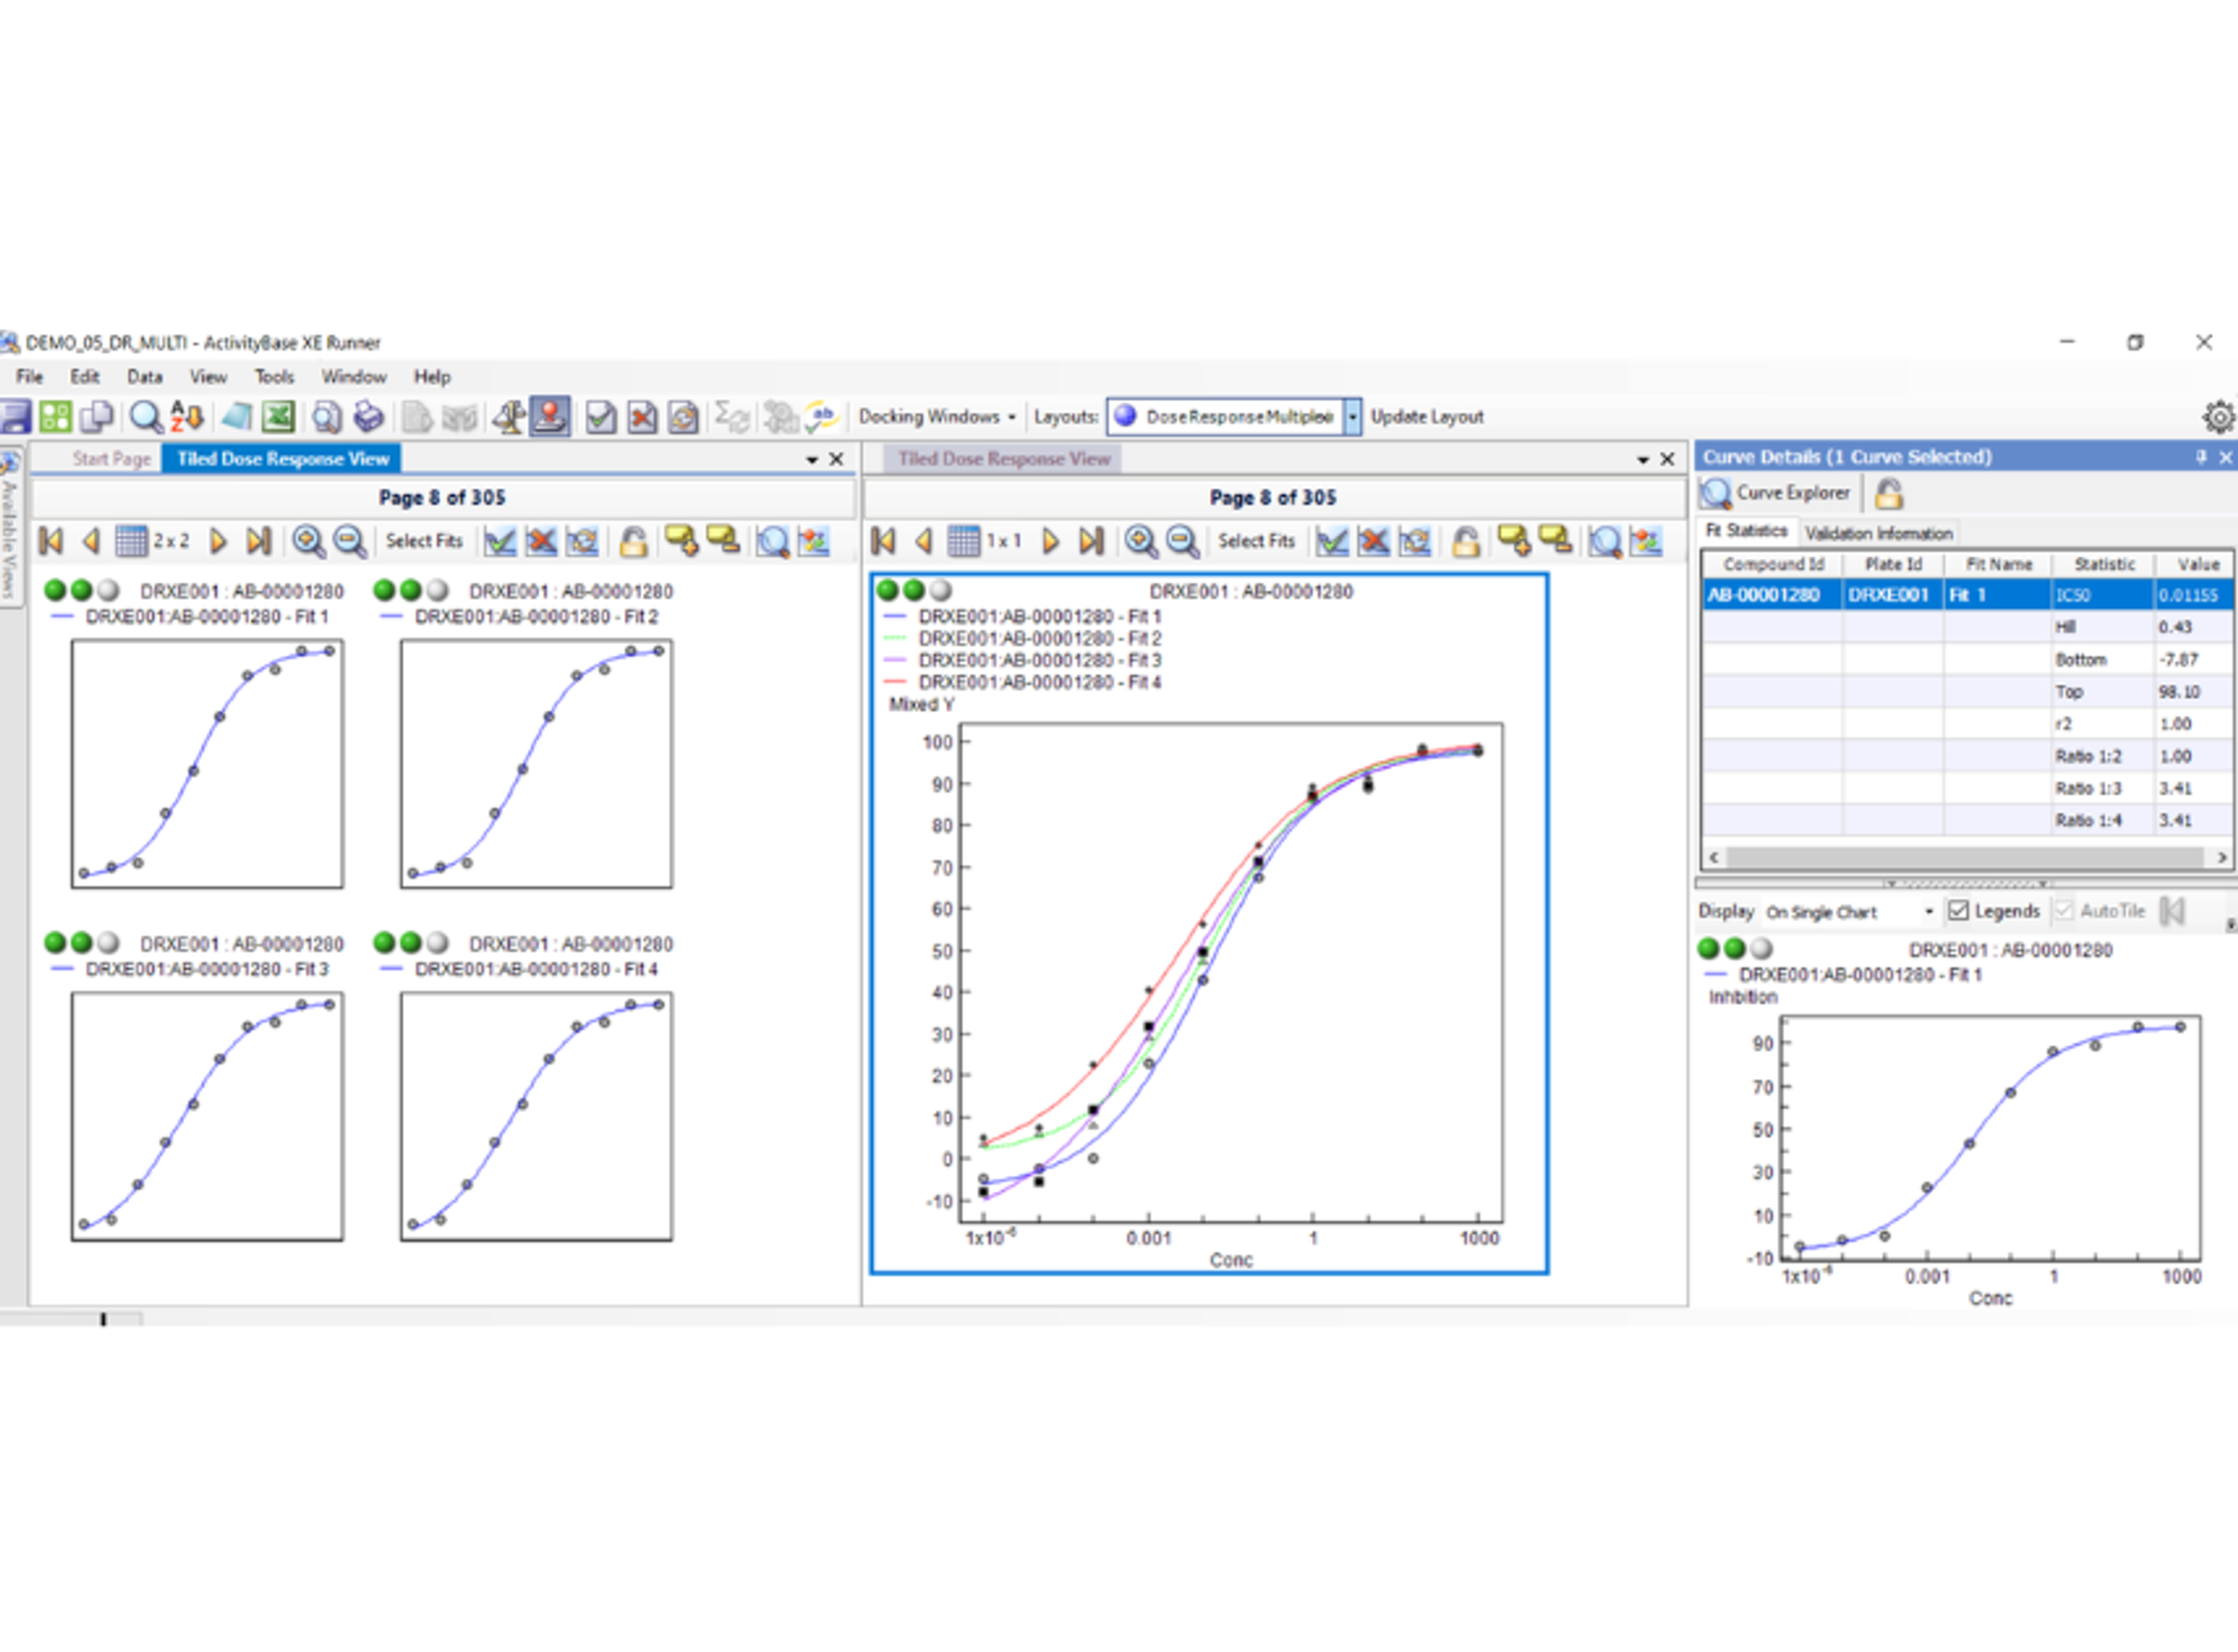This screenshot has height=1652, width=2238.
Task: Toggle the AutoTile checkbox
Action: tap(2064, 910)
